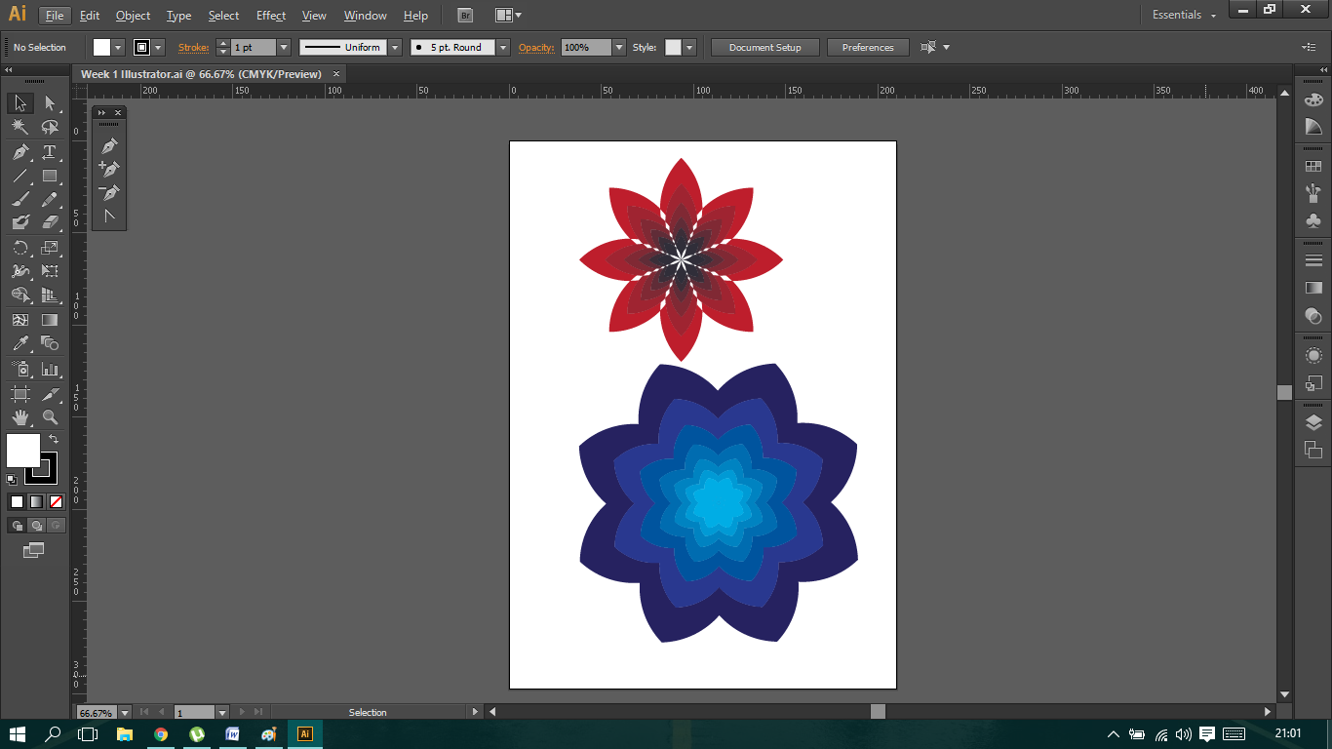1332x749 pixels.
Task: Open the Layers panel icon
Action: coord(1313,422)
